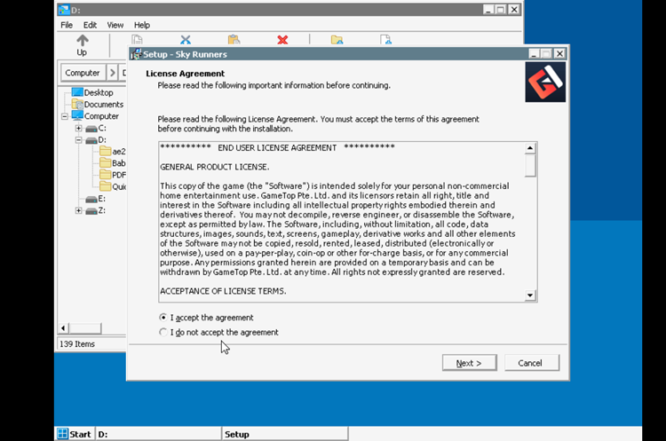
Task: Click the D: window title icon
Action: click(x=64, y=10)
